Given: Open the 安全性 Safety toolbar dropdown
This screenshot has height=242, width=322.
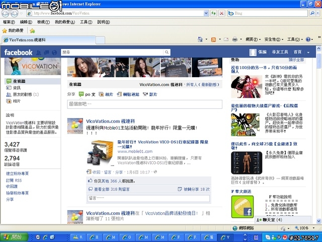Looking at the screenshot, I should pyautogui.click(x=274, y=39).
